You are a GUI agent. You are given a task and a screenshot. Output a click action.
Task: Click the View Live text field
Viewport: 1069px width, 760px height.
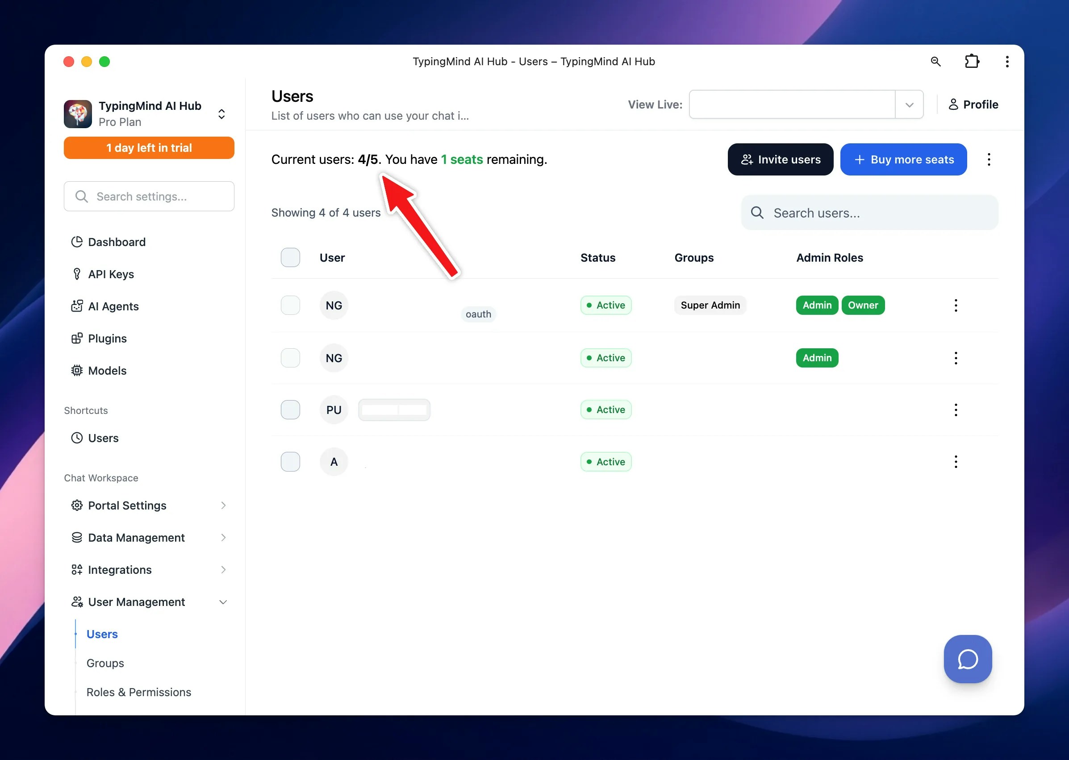coord(792,104)
